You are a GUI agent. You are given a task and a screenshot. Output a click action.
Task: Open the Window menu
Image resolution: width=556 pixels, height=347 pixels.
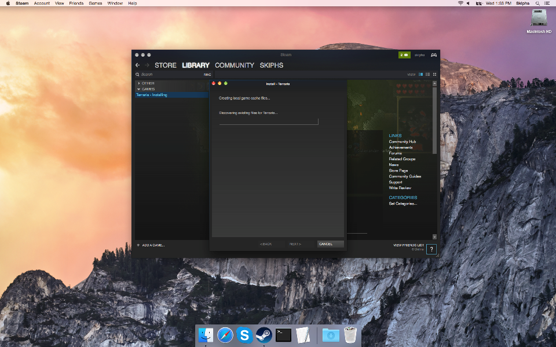[x=115, y=3]
